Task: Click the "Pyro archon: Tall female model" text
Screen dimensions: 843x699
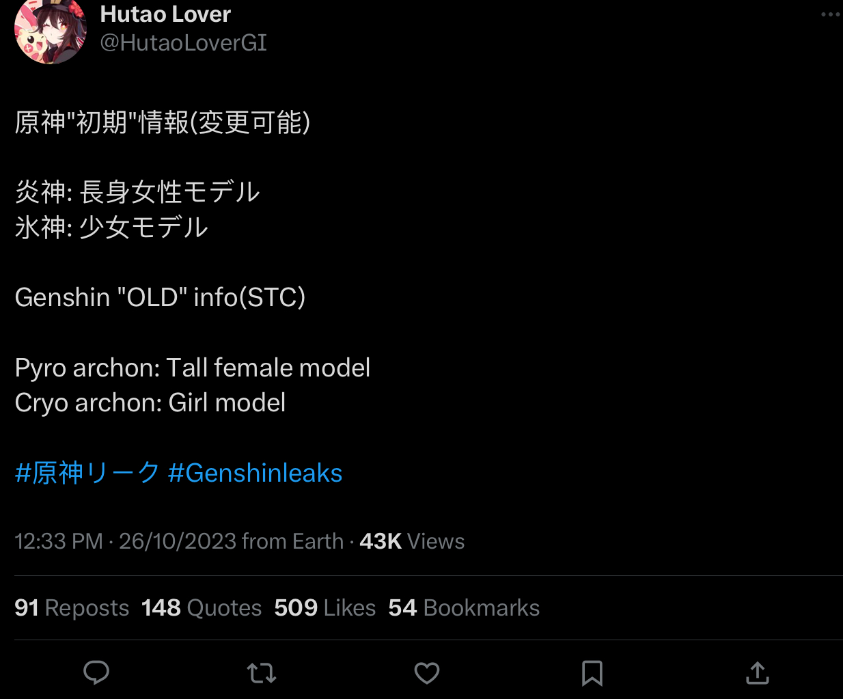Action: 193,368
